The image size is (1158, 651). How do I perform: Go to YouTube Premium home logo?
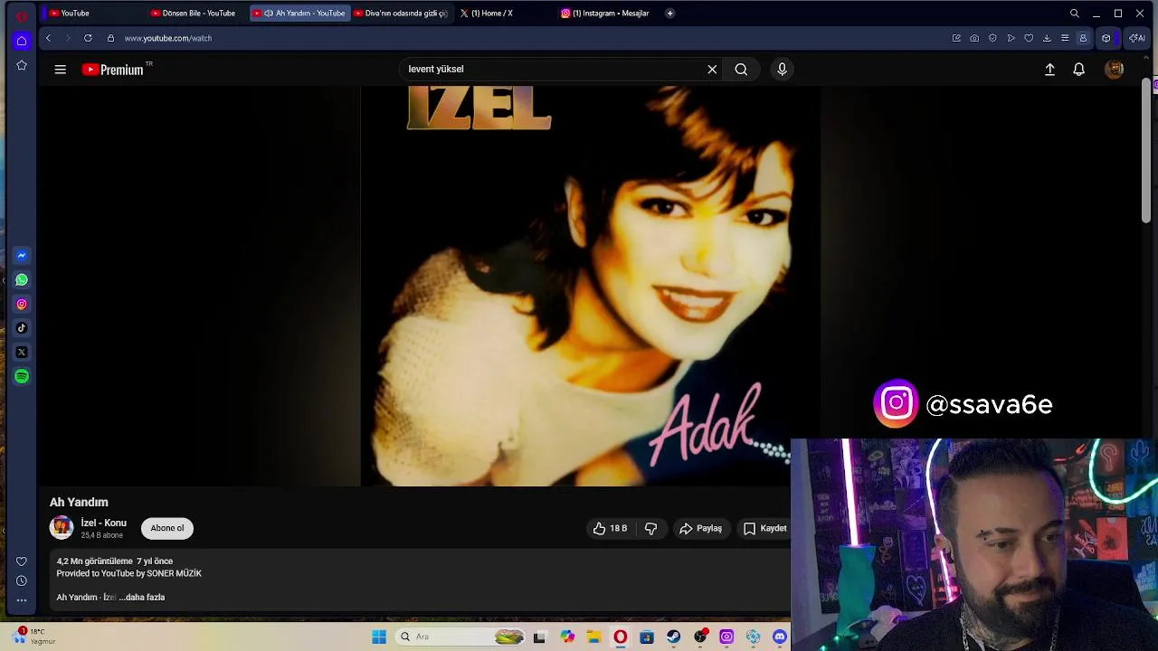(x=112, y=70)
